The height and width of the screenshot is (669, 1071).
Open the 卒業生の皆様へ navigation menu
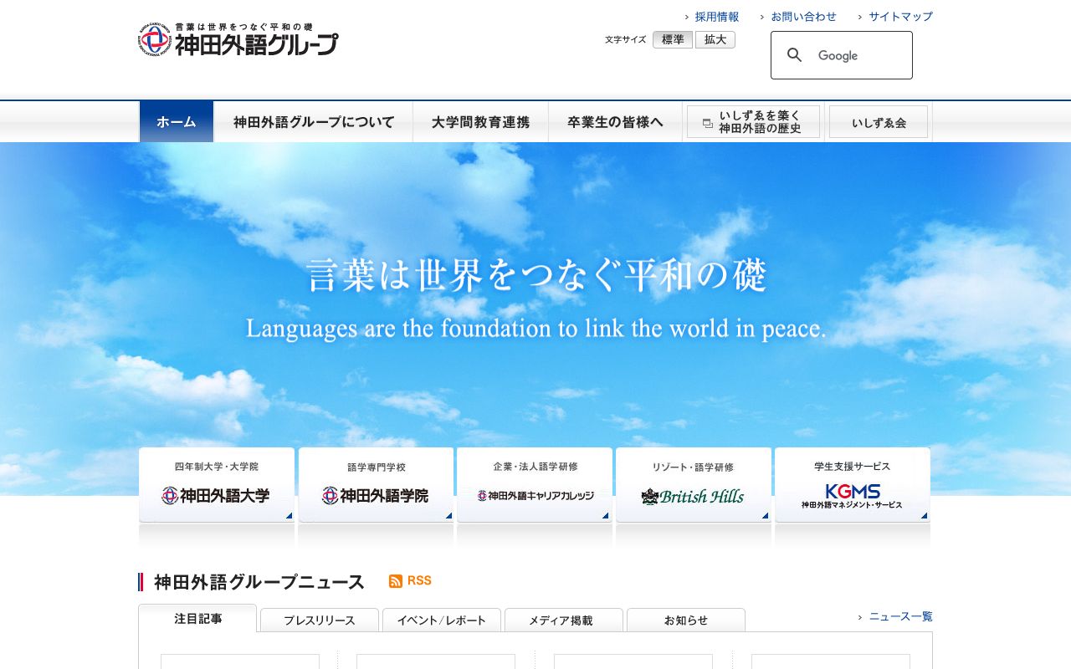tap(616, 121)
